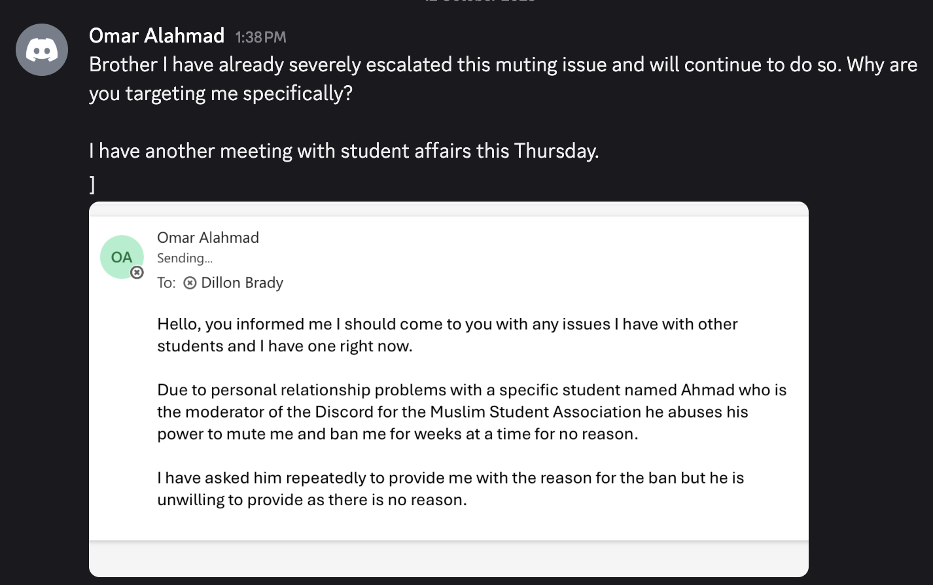933x585 pixels.
Task: Click the line about student affairs Thursday
Action: click(x=343, y=151)
